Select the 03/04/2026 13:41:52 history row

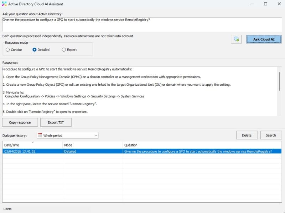point(142,151)
